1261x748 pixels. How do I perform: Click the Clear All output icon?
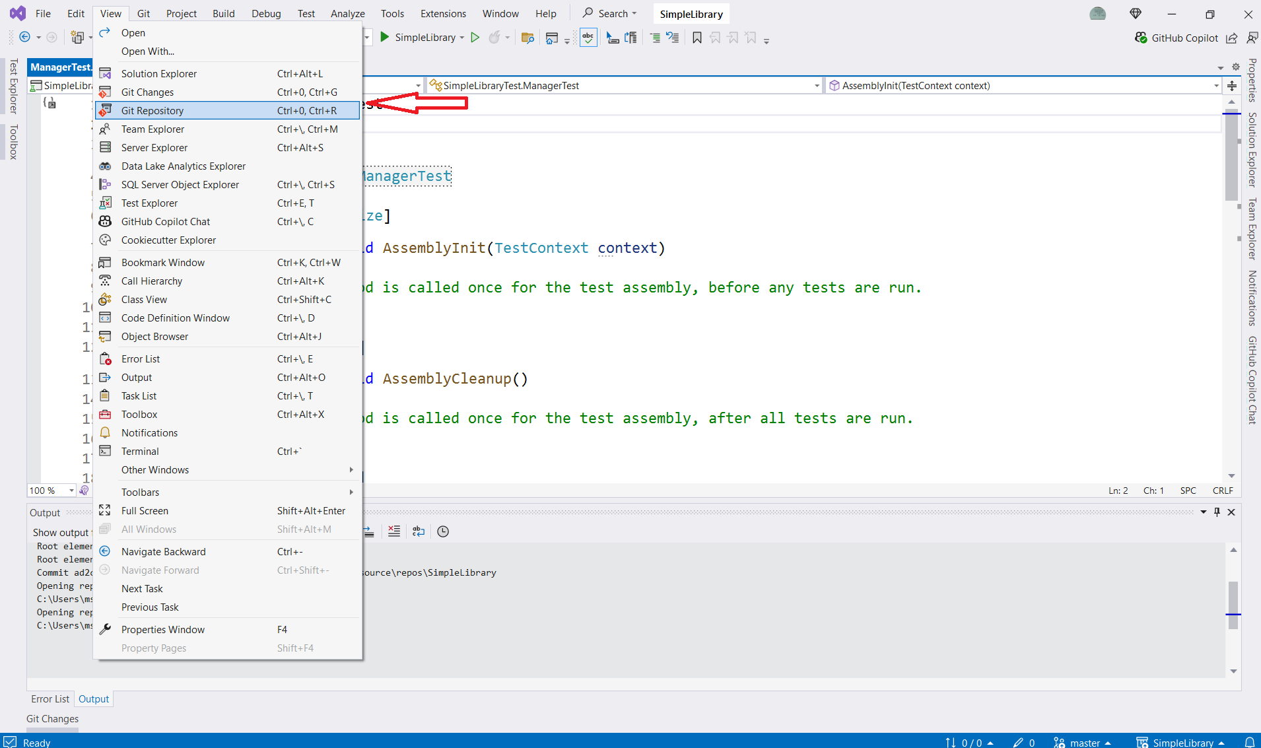394,531
